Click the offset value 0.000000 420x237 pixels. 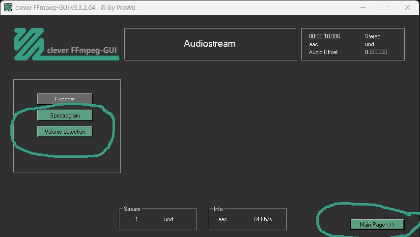(376, 52)
